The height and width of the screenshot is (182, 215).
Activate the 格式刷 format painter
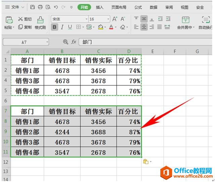pos(40,23)
